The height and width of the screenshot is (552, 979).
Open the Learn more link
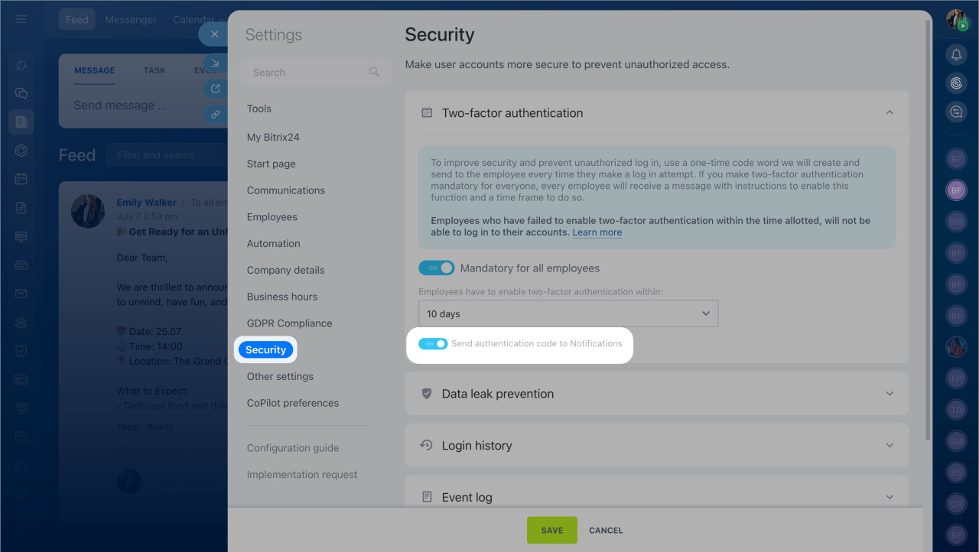[x=597, y=232]
